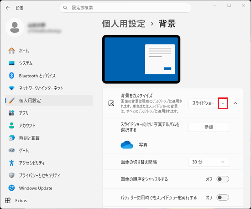Image resolution: width=251 pixels, height=209 pixels.
Task: Open Extras in sidebar
Action: pyautogui.click(x=16, y=200)
